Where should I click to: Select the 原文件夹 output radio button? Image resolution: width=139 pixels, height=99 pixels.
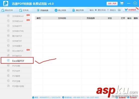(x=96, y=10)
